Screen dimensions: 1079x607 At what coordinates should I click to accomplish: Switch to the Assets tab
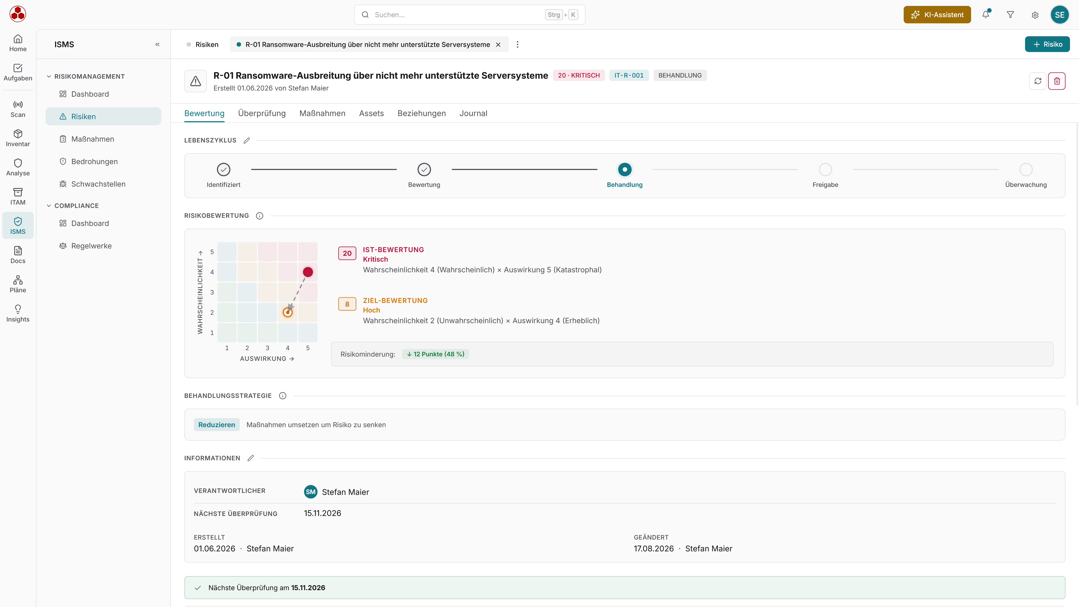click(371, 113)
